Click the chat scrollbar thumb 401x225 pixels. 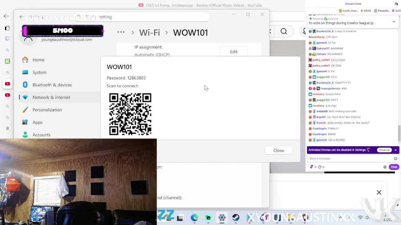[x=399, y=133]
